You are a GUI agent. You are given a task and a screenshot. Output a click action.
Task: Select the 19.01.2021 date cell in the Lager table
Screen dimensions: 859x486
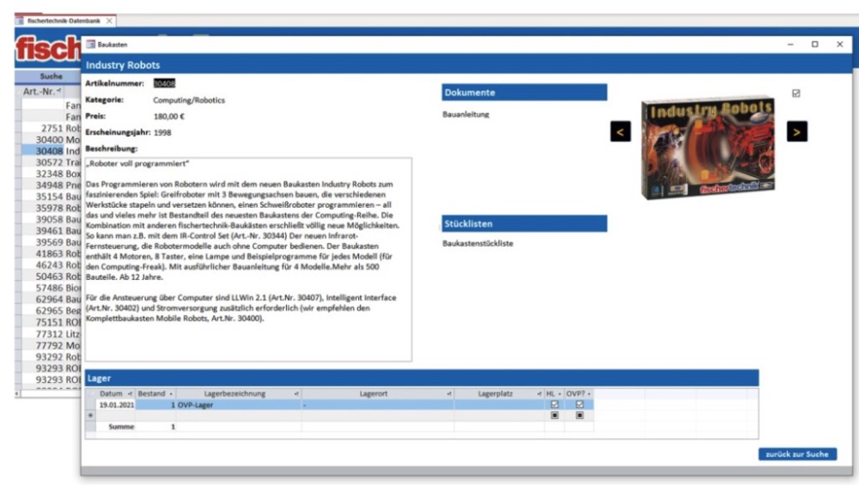(x=116, y=405)
